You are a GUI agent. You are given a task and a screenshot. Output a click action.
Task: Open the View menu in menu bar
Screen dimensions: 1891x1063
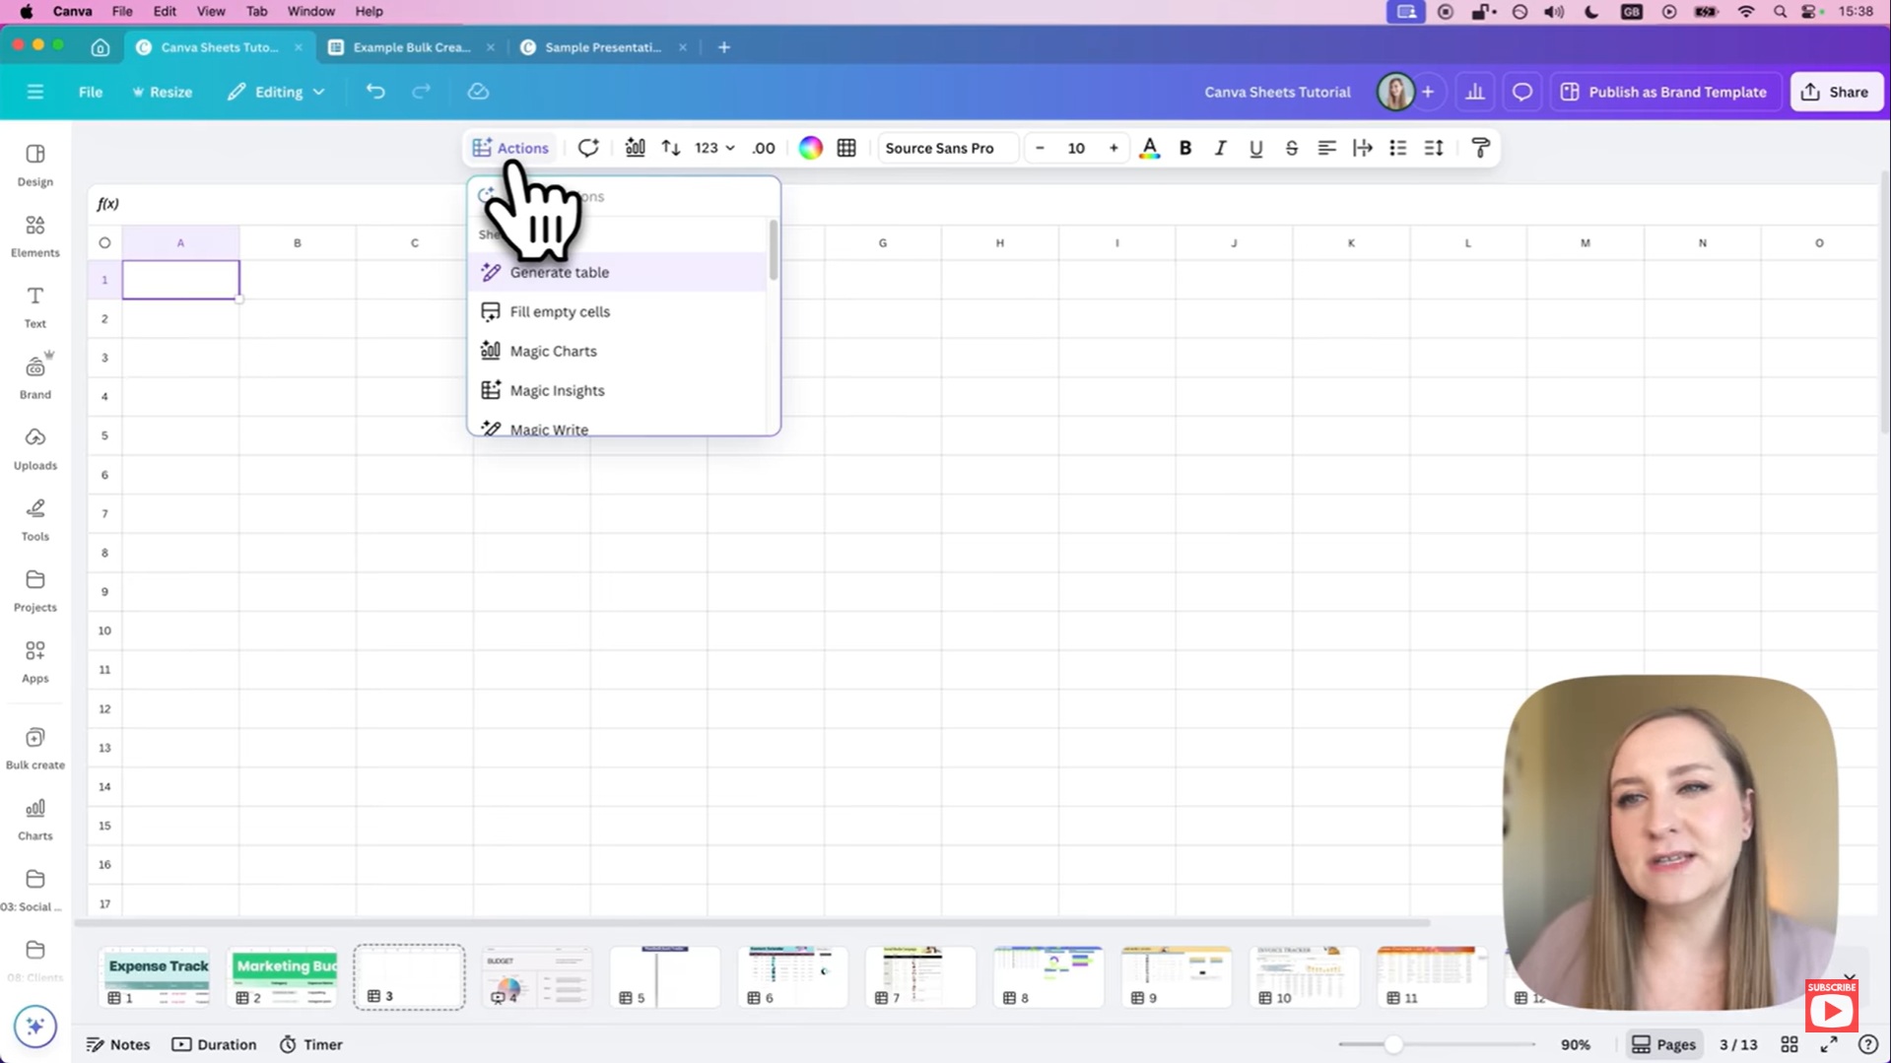210,12
